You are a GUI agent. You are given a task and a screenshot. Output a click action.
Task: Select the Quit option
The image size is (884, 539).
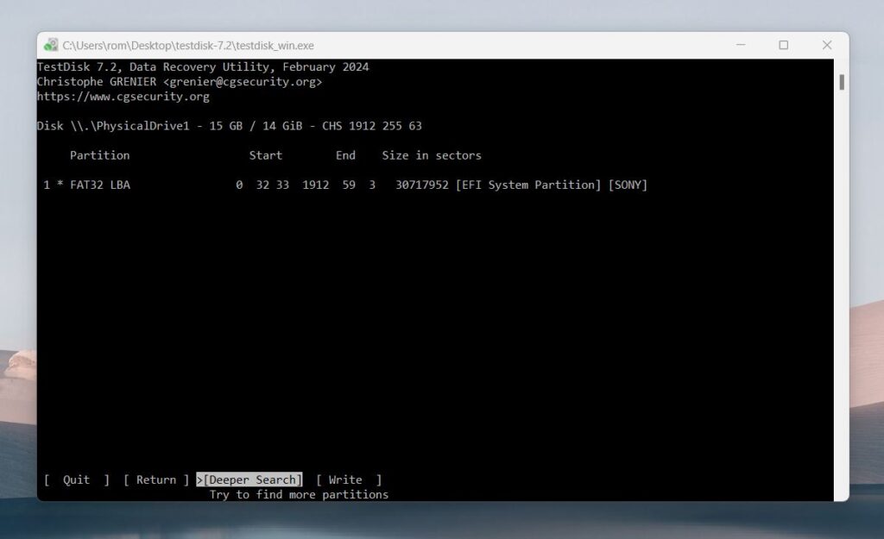pyautogui.click(x=76, y=479)
